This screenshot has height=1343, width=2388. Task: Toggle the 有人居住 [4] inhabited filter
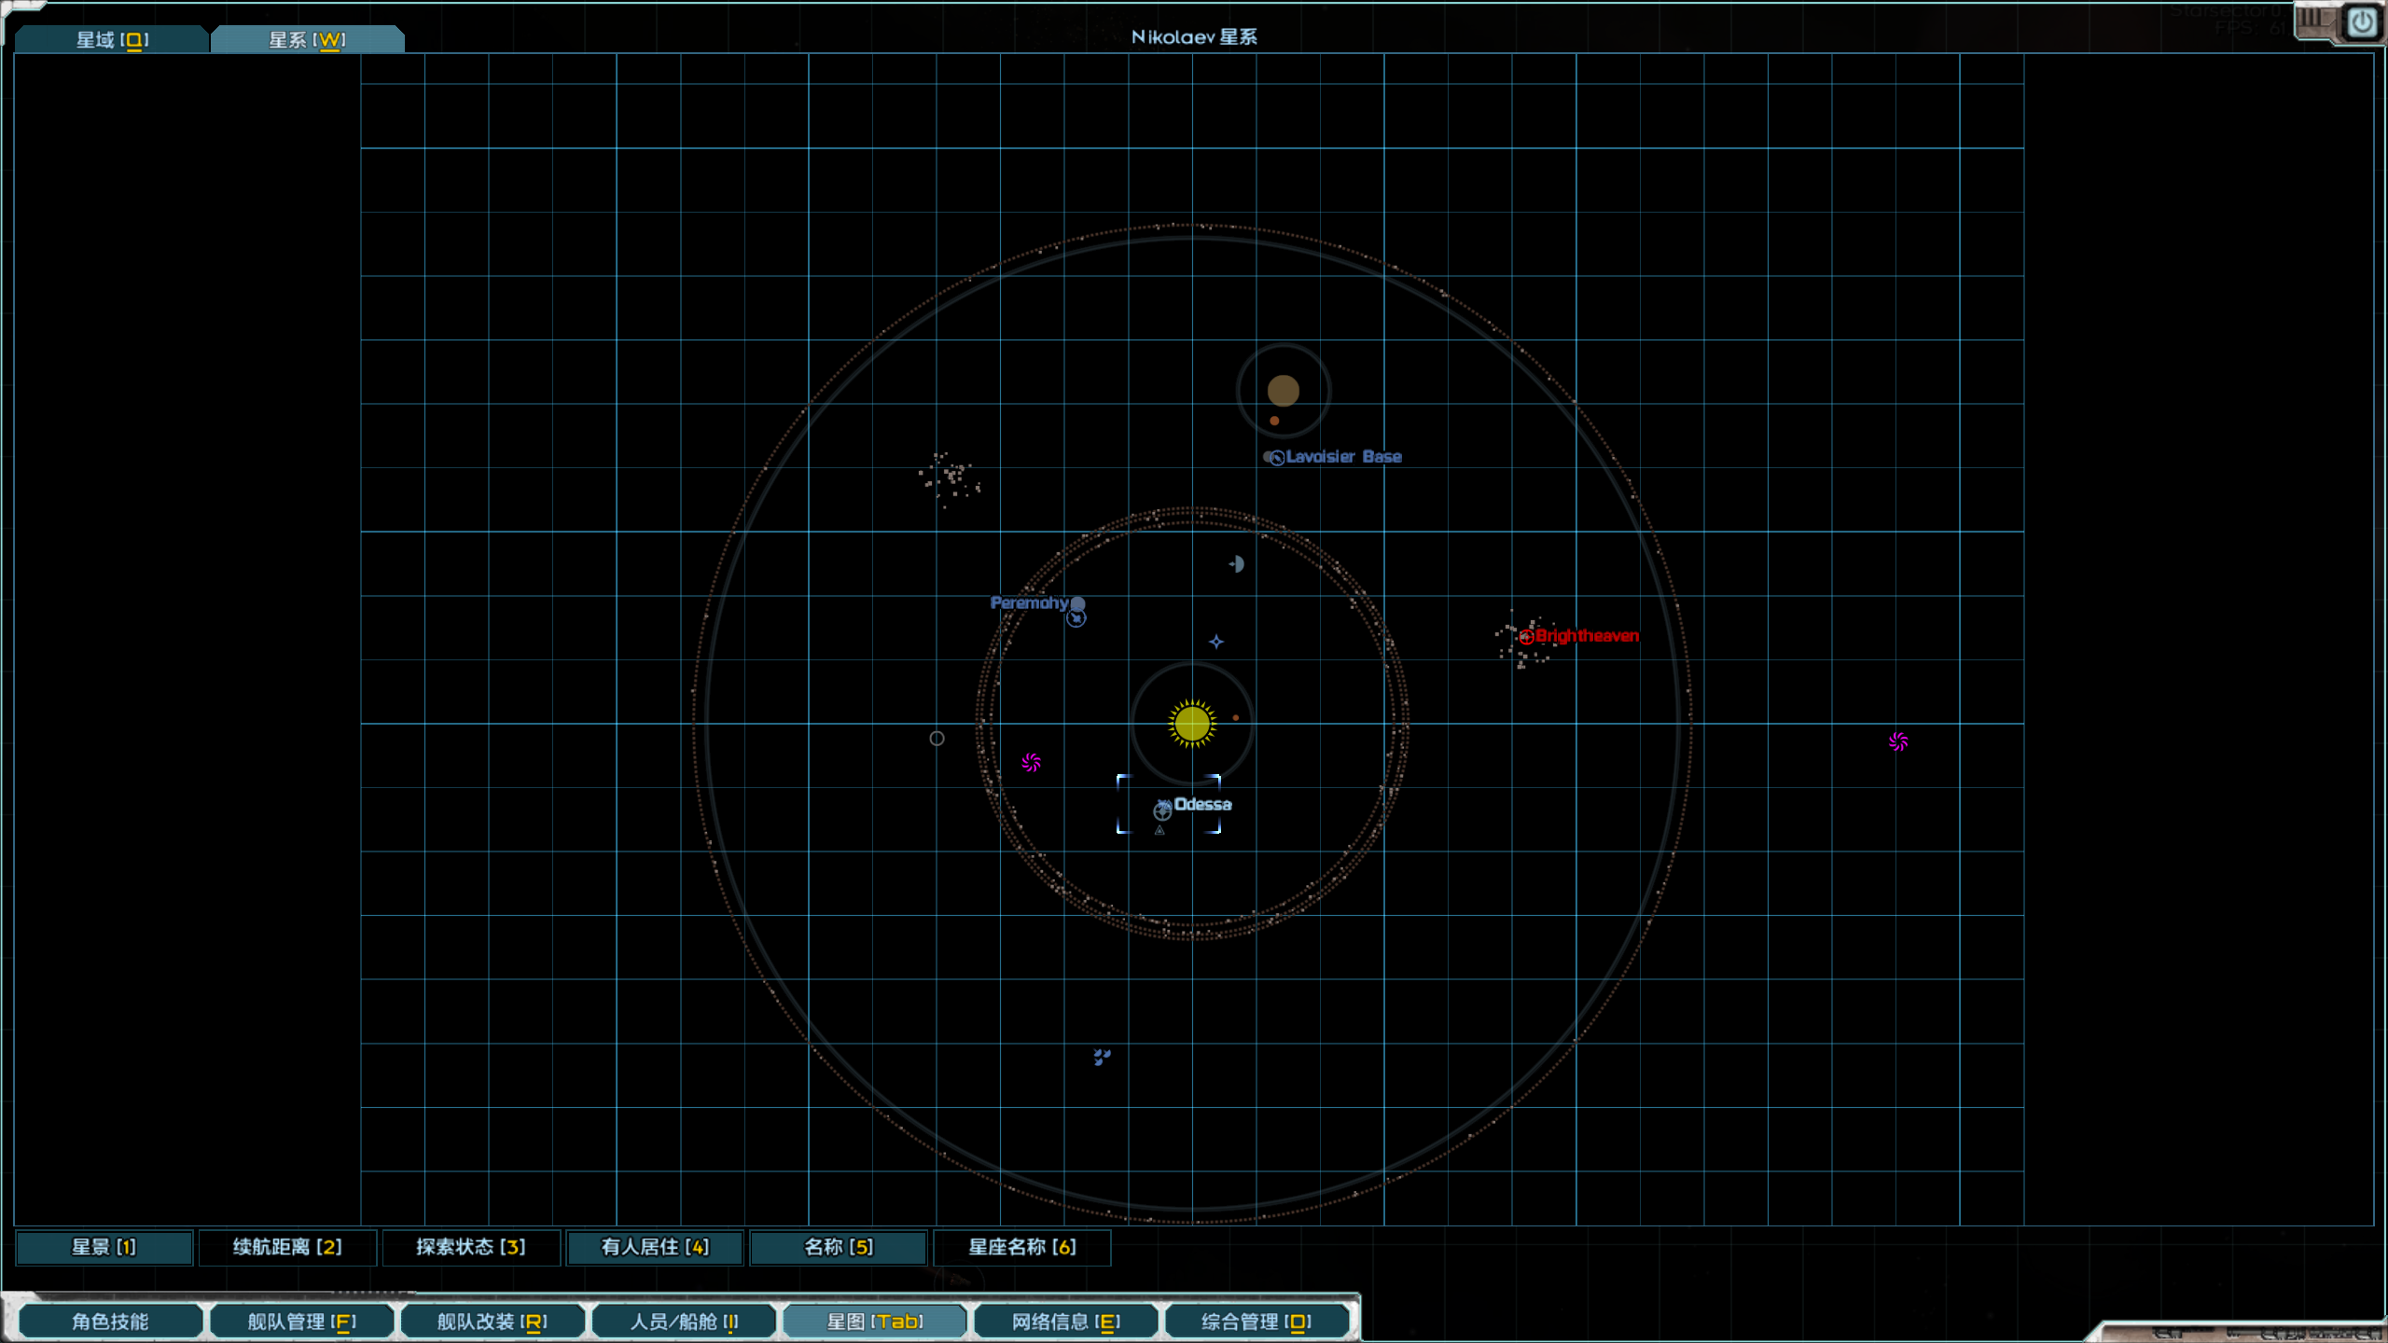click(x=654, y=1247)
